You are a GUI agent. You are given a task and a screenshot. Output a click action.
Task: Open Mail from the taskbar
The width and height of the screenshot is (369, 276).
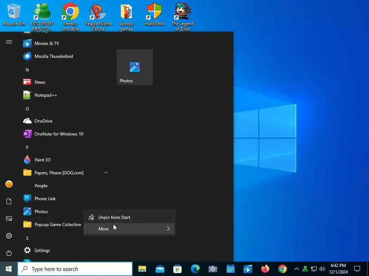point(160,269)
